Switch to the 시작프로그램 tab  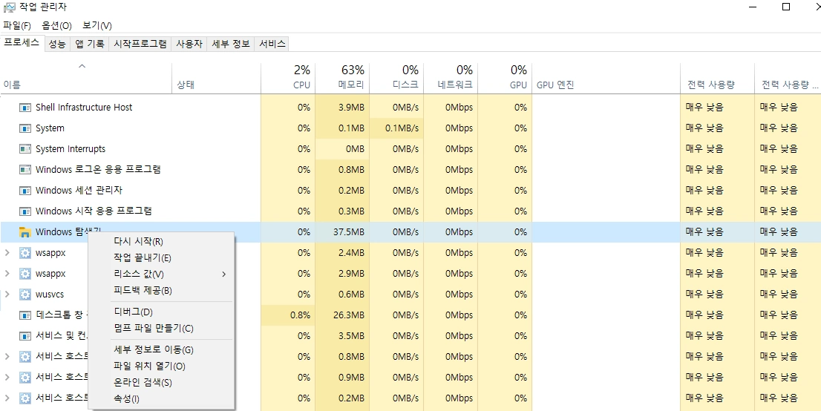click(140, 44)
